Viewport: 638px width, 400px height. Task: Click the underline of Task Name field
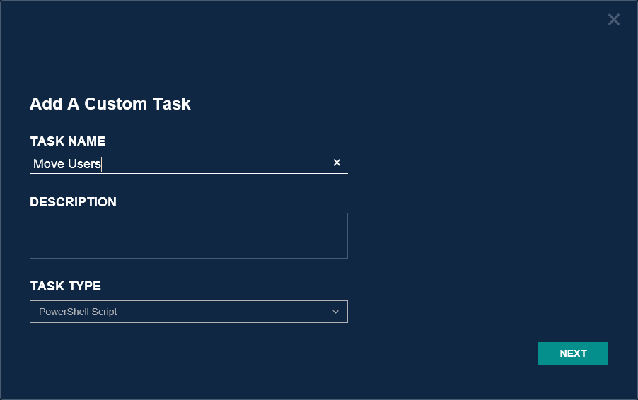pos(188,173)
